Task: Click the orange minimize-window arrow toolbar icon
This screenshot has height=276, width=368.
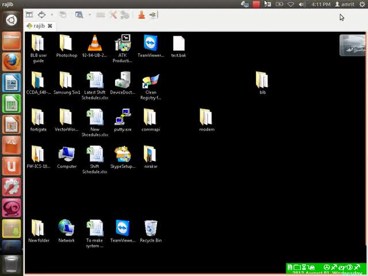Action: tap(141, 15)
